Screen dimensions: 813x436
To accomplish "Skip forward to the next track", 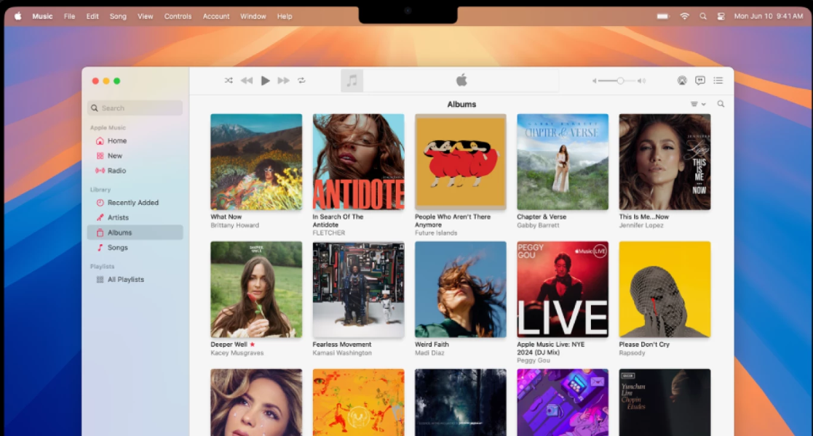I will (x=283, y=80).
